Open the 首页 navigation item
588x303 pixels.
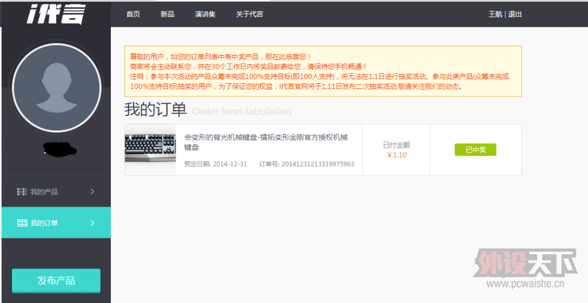133,14
